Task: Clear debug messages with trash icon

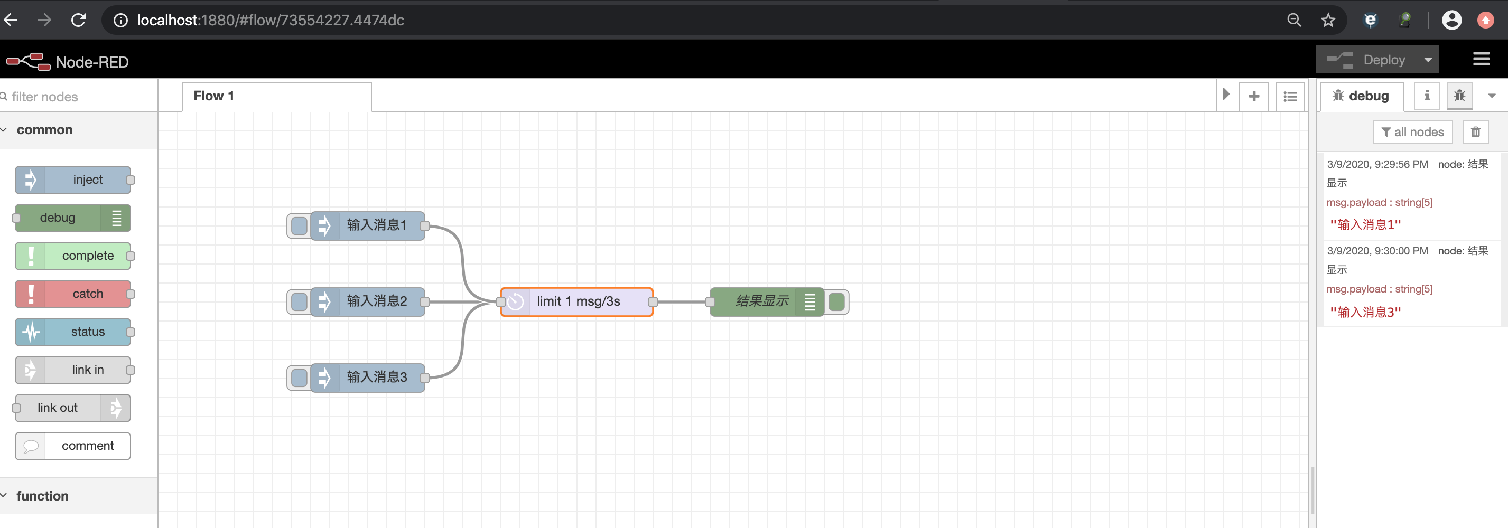Action: [1475, 132]
